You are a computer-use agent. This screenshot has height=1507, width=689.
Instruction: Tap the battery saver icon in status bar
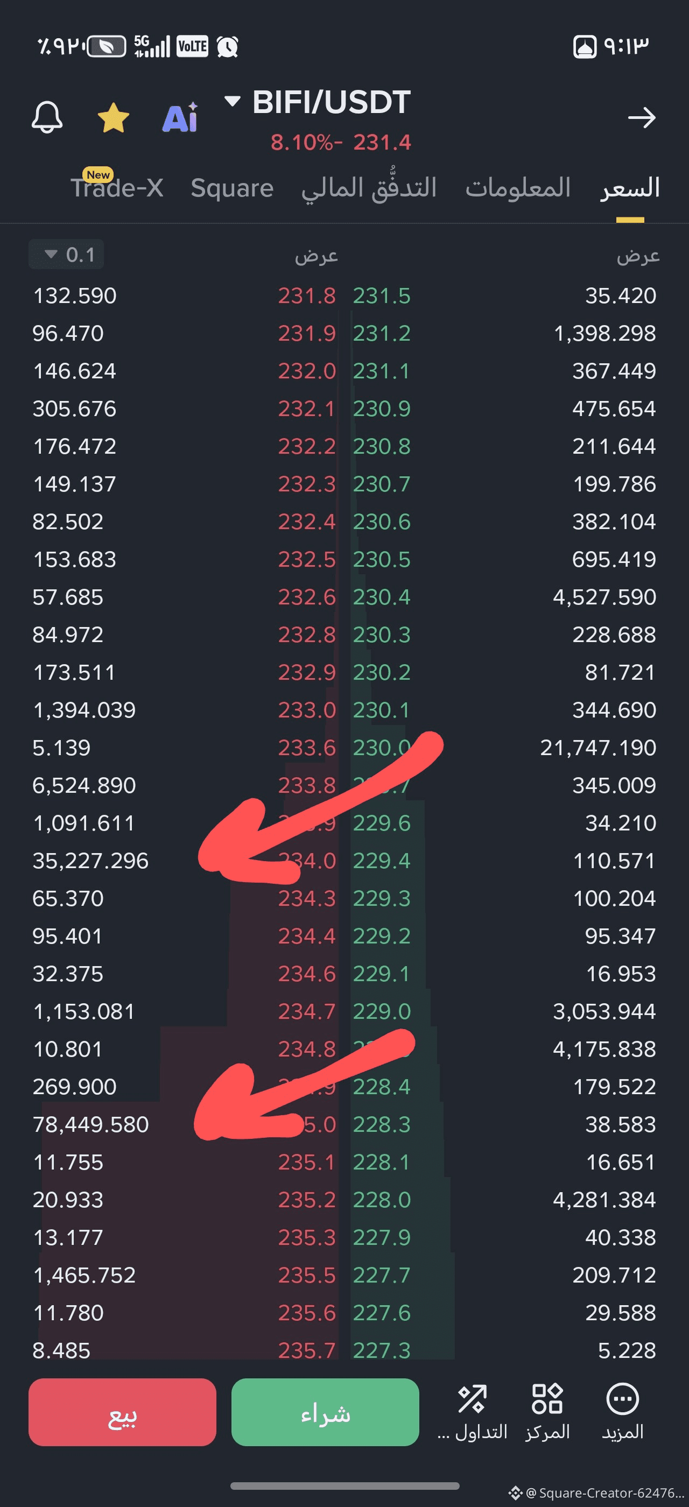[x=107, y=46]
